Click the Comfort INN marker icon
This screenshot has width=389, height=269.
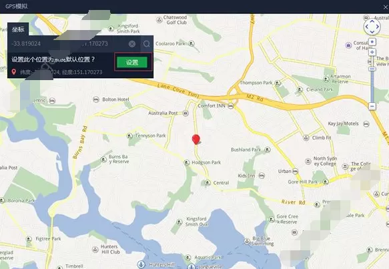[x=231, y=106]
